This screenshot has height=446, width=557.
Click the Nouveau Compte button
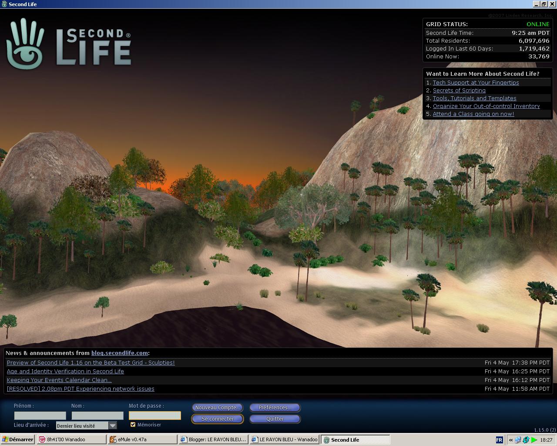tap(218, 408)
